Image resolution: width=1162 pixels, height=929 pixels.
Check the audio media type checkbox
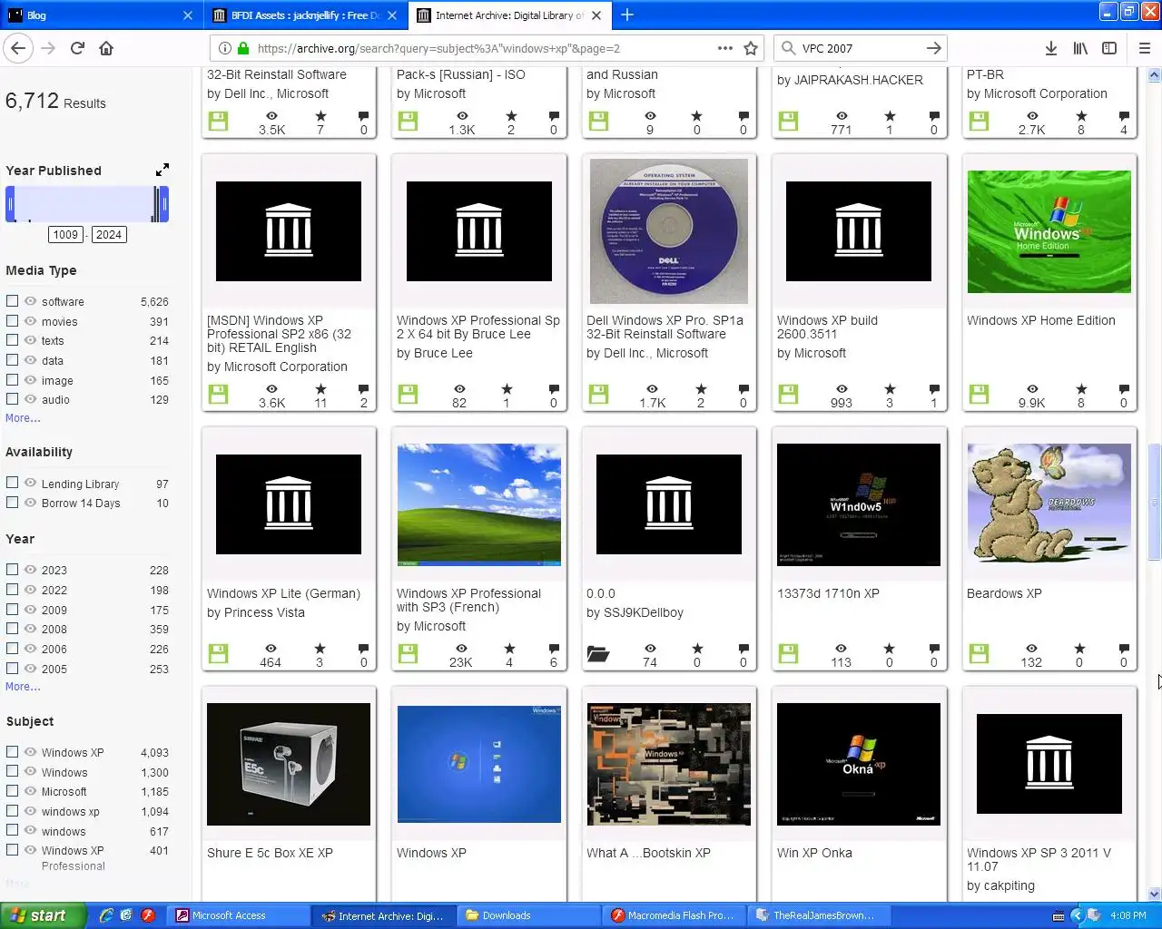[12, 399]
